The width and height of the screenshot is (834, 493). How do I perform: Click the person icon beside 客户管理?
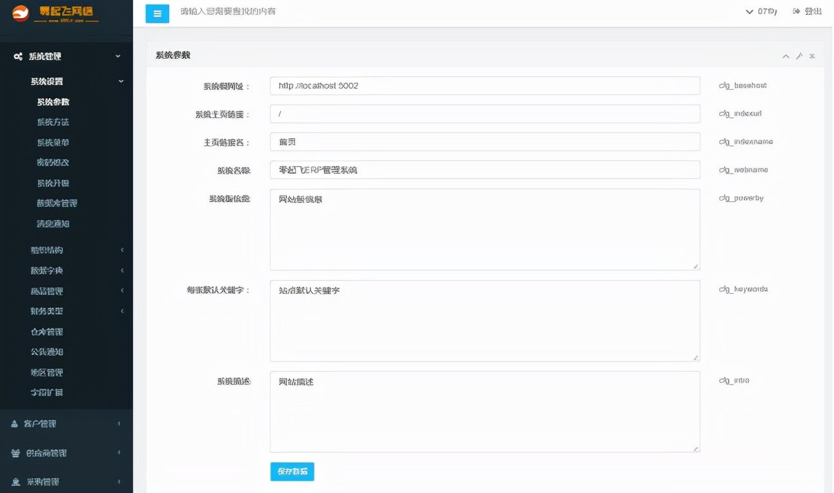coord(15,424)
